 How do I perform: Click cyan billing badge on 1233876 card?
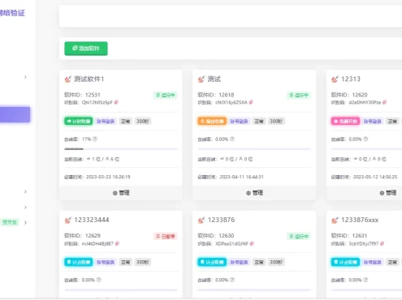coord(212,262)
